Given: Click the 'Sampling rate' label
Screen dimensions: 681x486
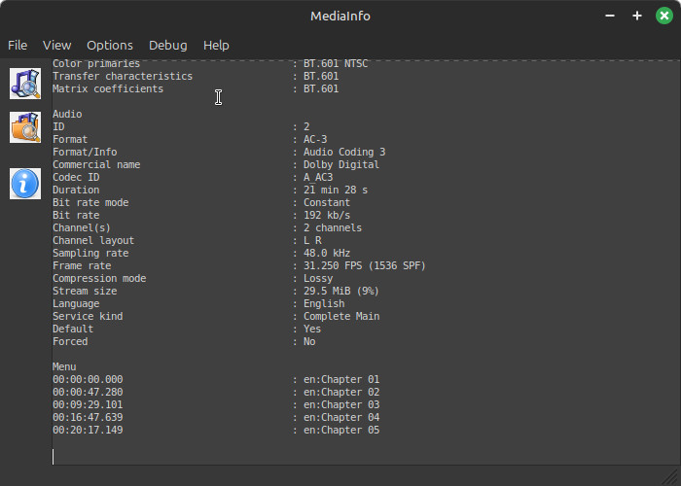Looking at the screenshot, I should click(90, 253).
